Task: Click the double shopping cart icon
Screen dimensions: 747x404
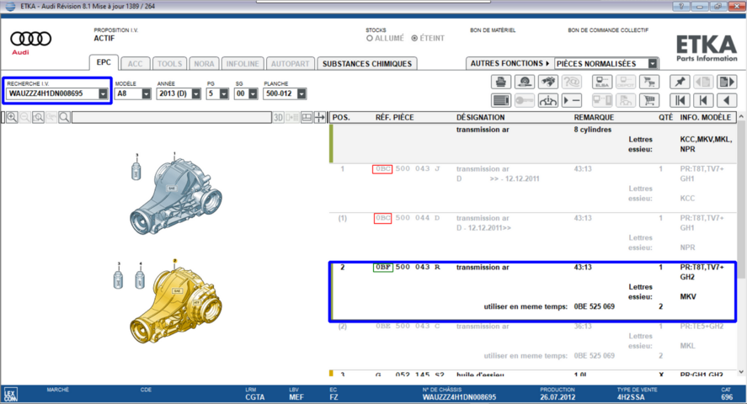Action: tap(649, 82)
